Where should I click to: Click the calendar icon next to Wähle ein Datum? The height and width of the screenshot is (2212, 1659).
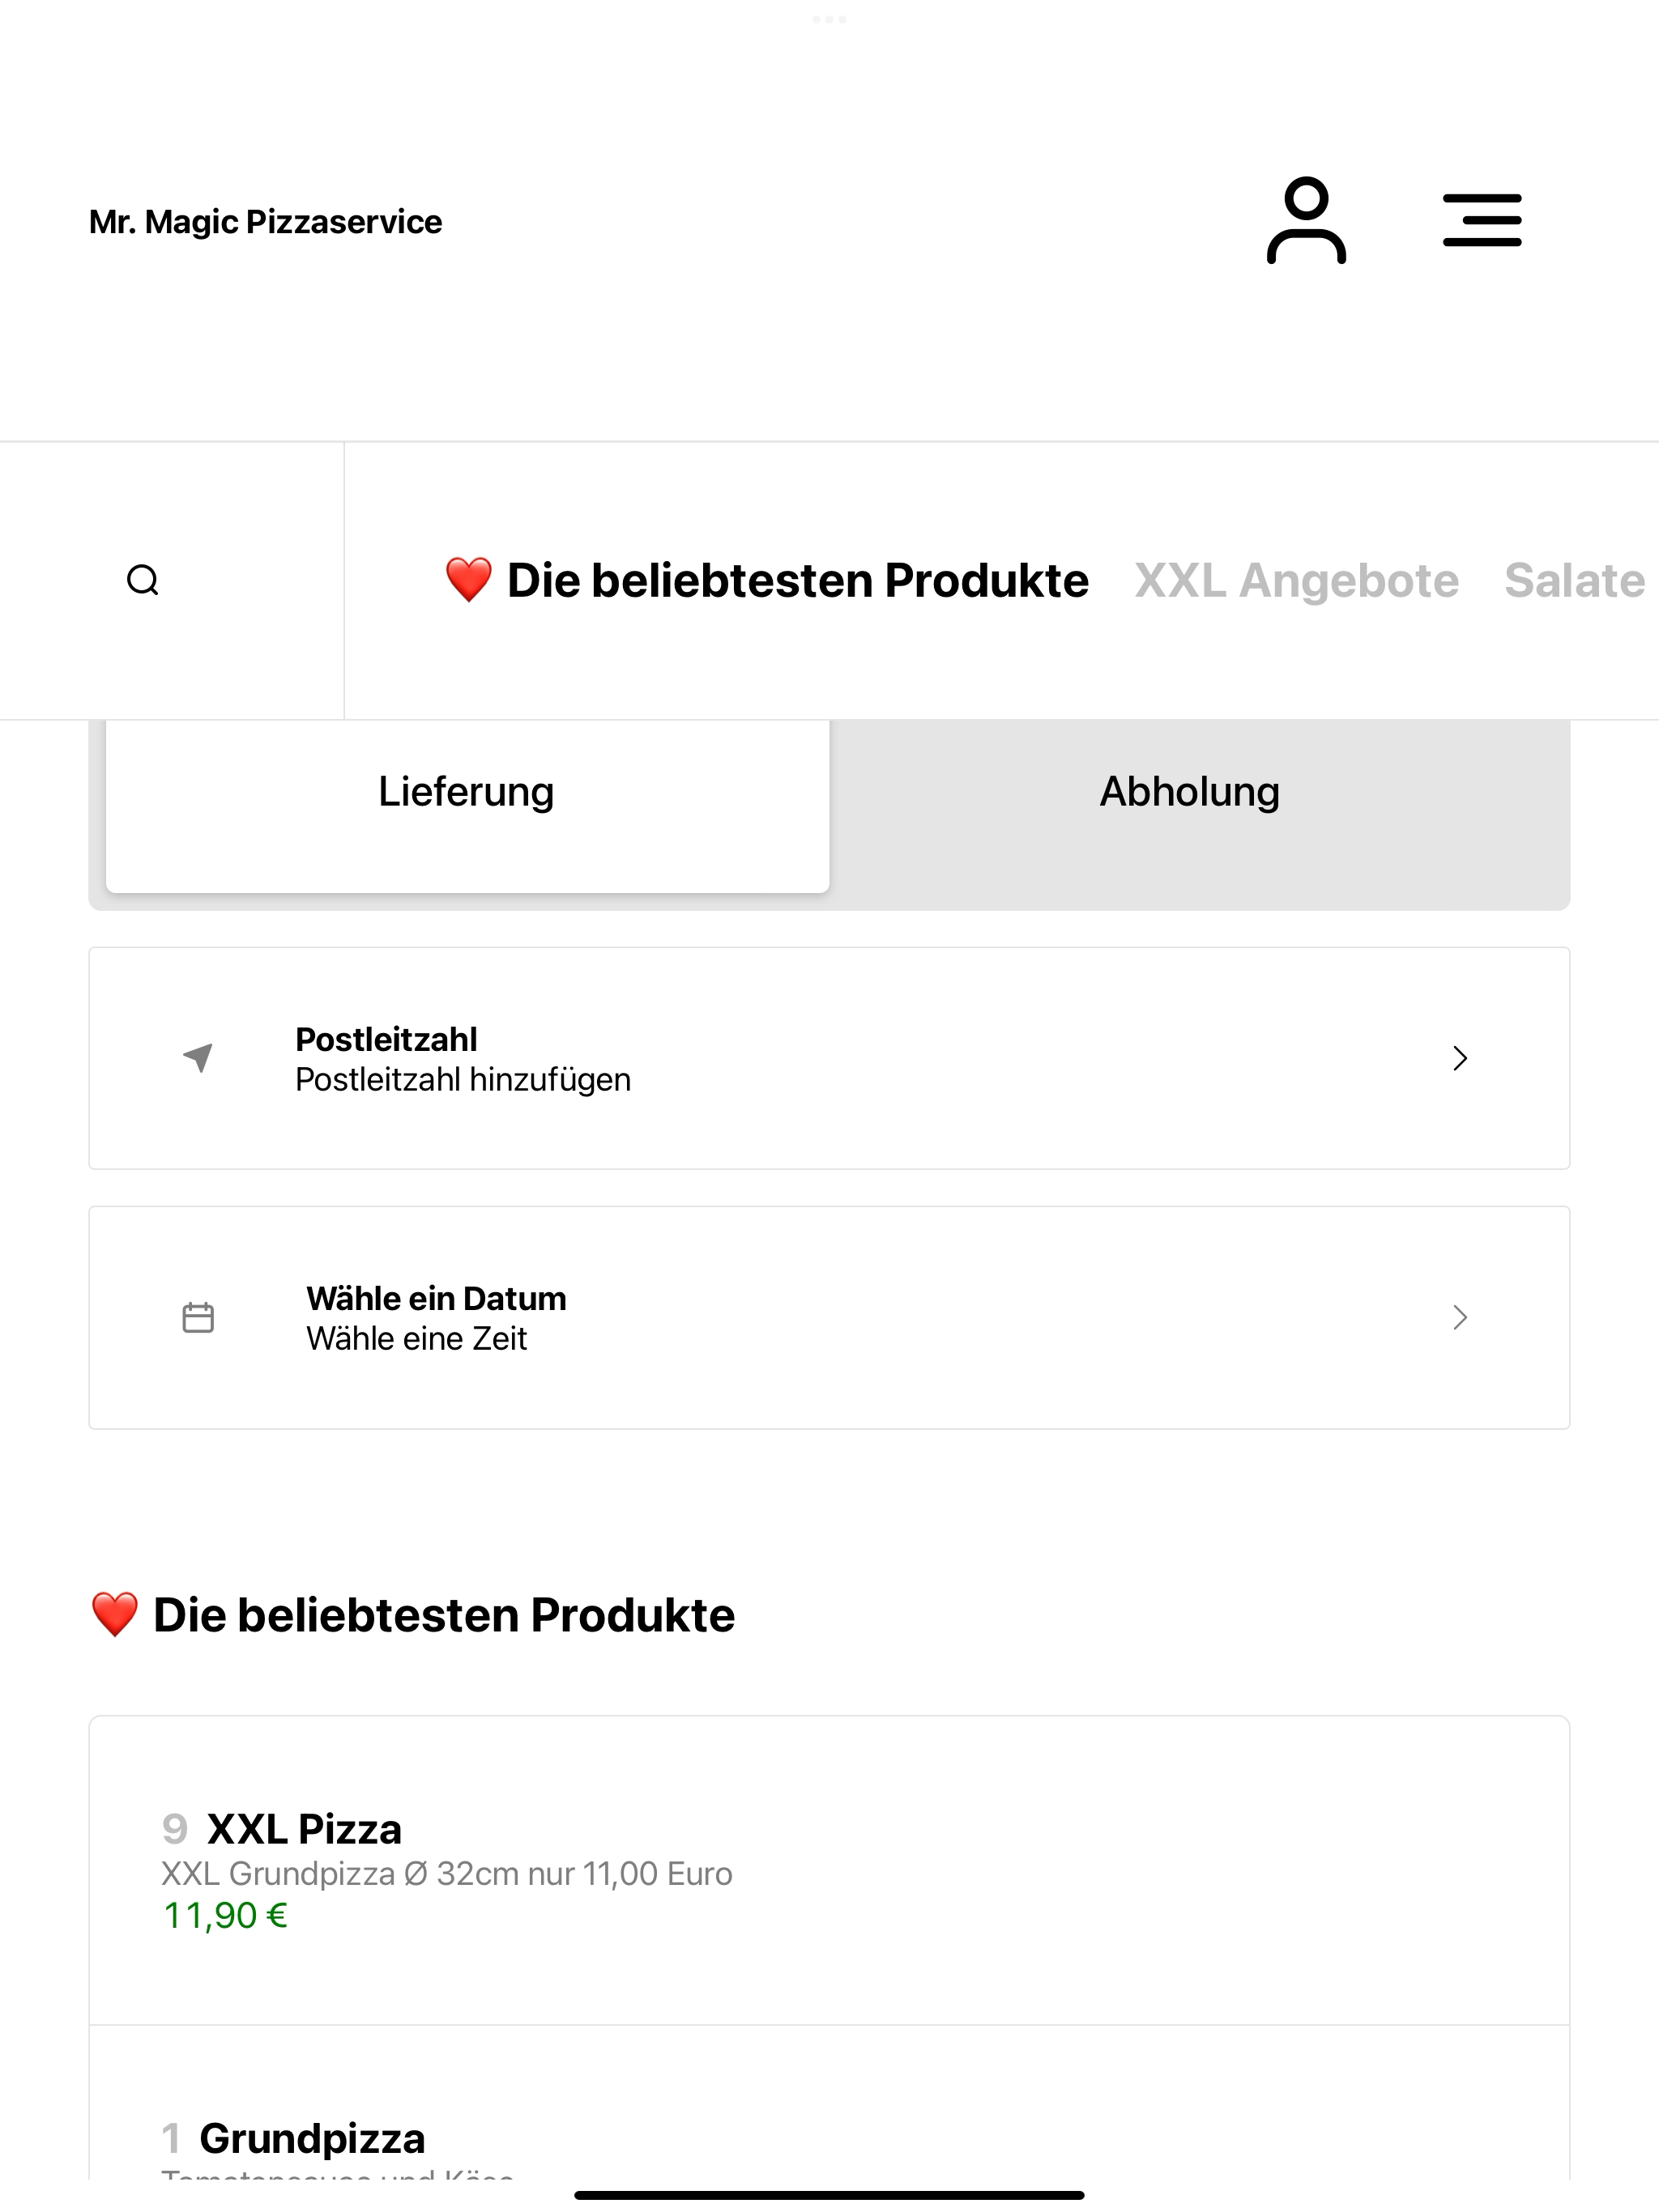pyautogui.click(x=198, y=1317)
